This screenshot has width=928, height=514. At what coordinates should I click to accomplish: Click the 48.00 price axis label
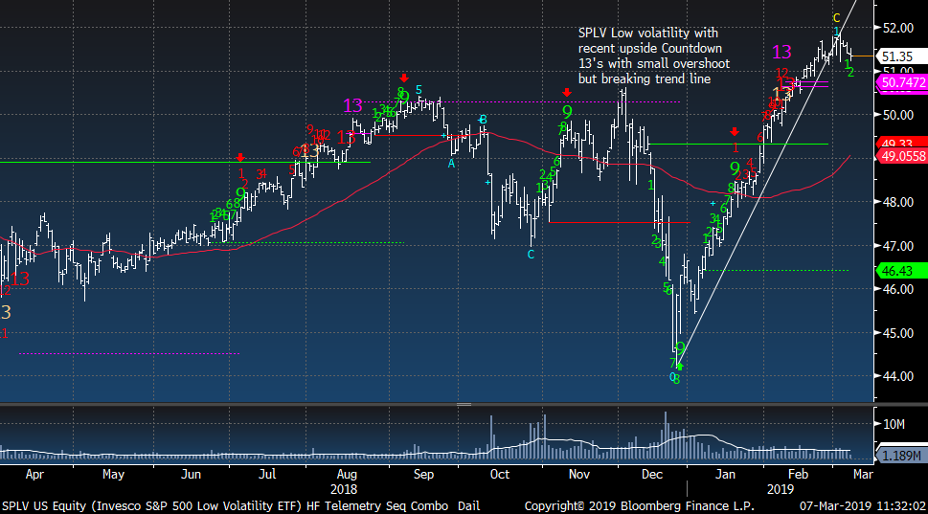click(897, 202)
